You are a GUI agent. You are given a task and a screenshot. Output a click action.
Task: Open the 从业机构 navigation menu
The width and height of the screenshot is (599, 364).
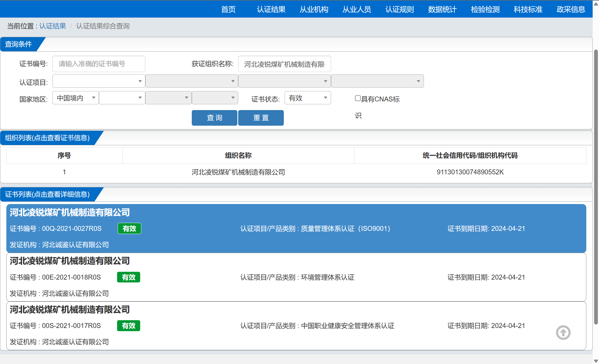point(314,9)
